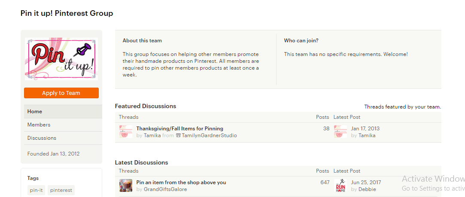Screen dimensions: 465x197
Task: Click the Pin it up team logo
Action: 61,59
